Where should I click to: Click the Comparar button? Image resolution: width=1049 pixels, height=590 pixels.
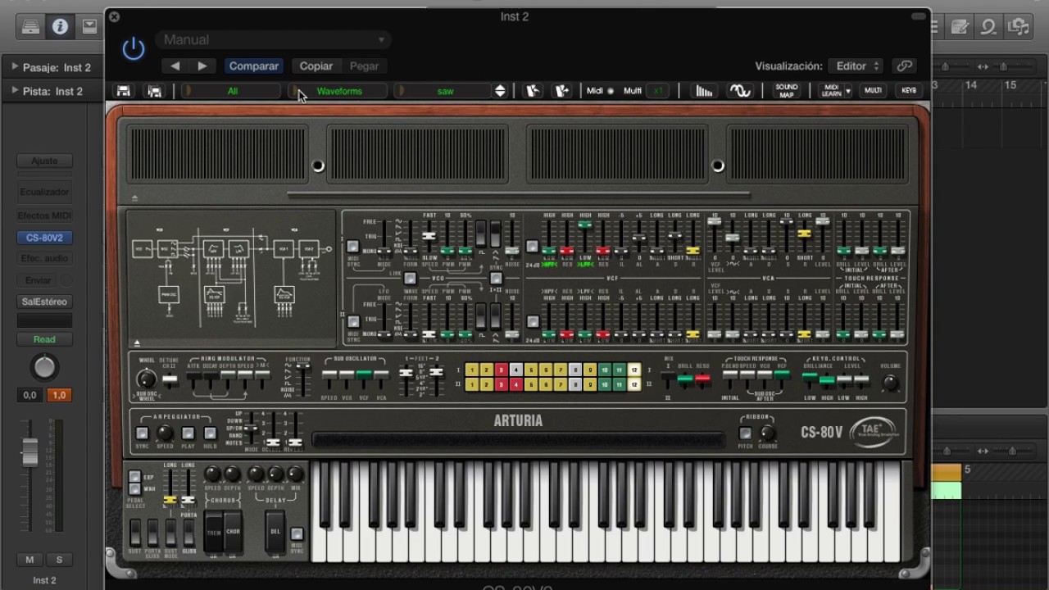254,66
